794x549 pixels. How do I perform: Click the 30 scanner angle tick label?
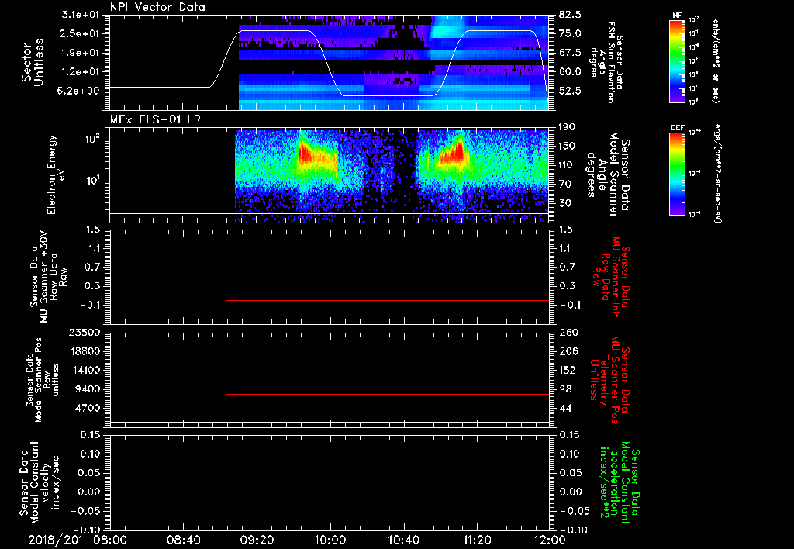[565, 203]
